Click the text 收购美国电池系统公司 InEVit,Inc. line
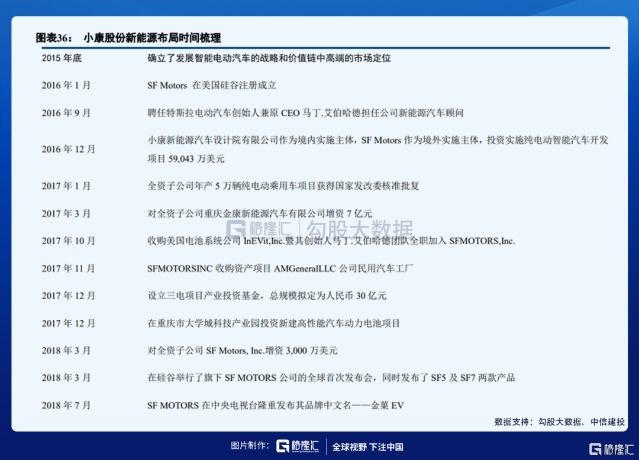Image resolution: width=639 pixels, height=460 pixels. (x=331, y=241)
